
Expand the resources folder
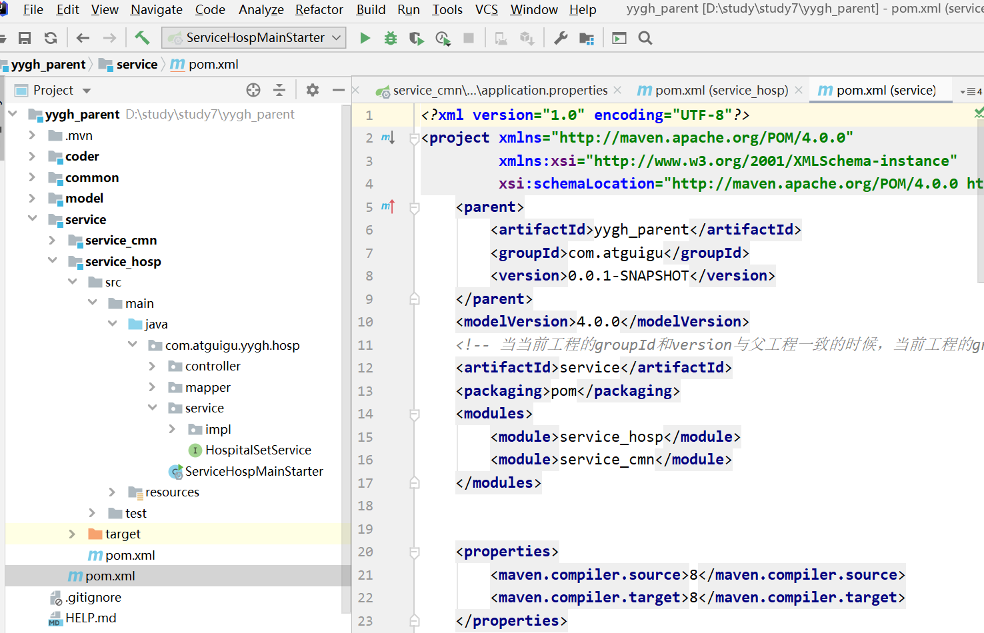pyautogui.click(x=112, y=492)
